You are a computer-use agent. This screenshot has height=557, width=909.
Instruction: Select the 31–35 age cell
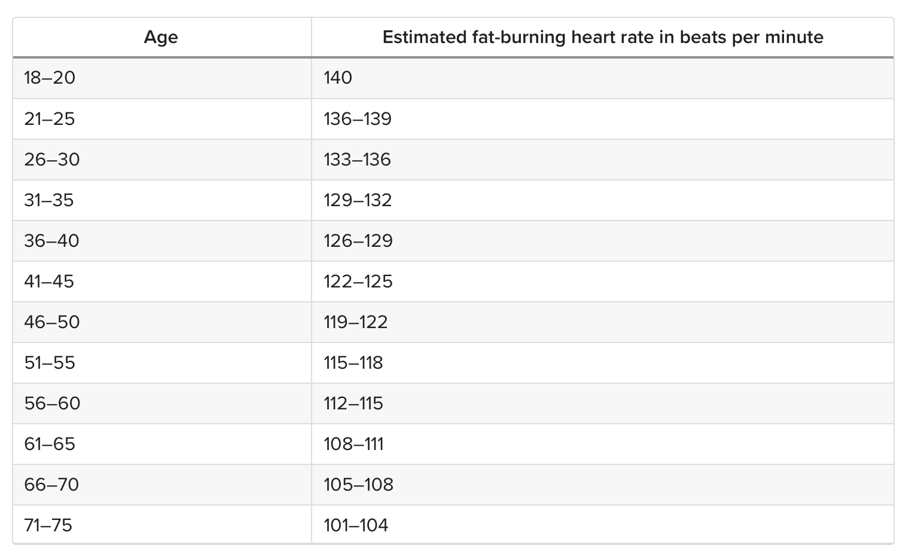[x=49, y=200]
